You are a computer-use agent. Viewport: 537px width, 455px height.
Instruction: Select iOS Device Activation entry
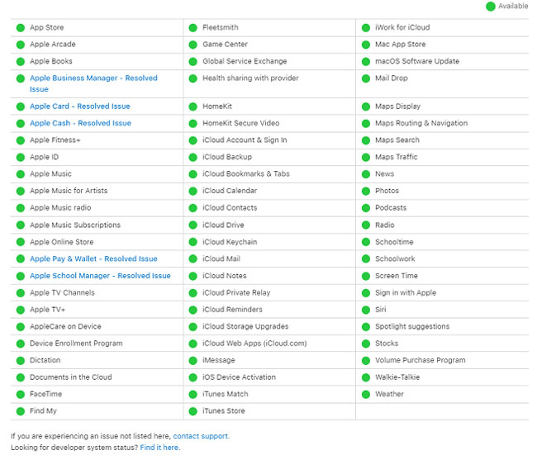click(x=239, y=377)
